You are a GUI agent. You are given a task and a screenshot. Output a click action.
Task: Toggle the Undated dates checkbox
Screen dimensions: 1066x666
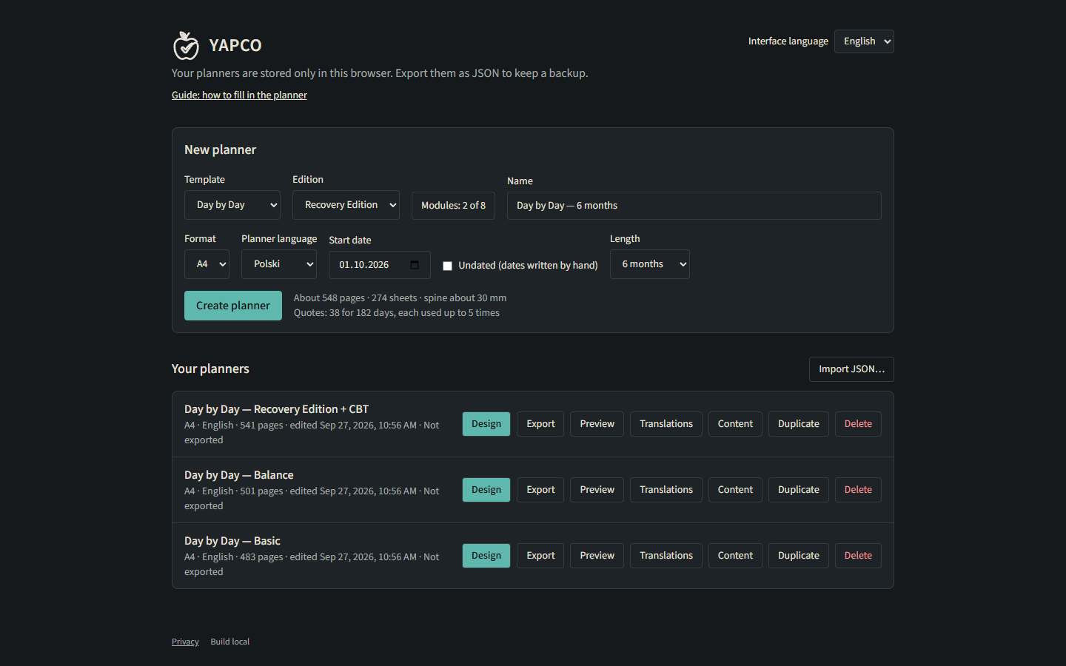(447, 266)
